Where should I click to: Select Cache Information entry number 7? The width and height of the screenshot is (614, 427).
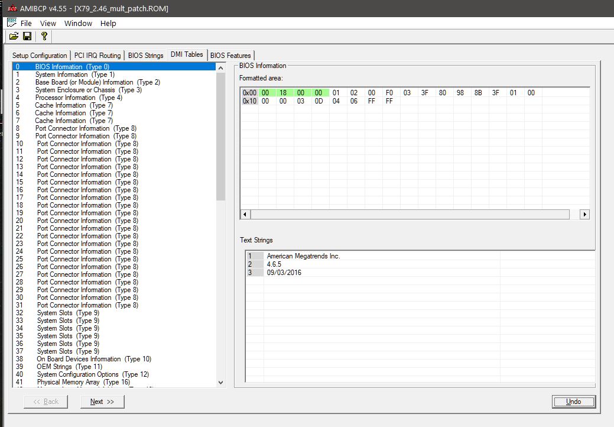click(x=74, y=121)
